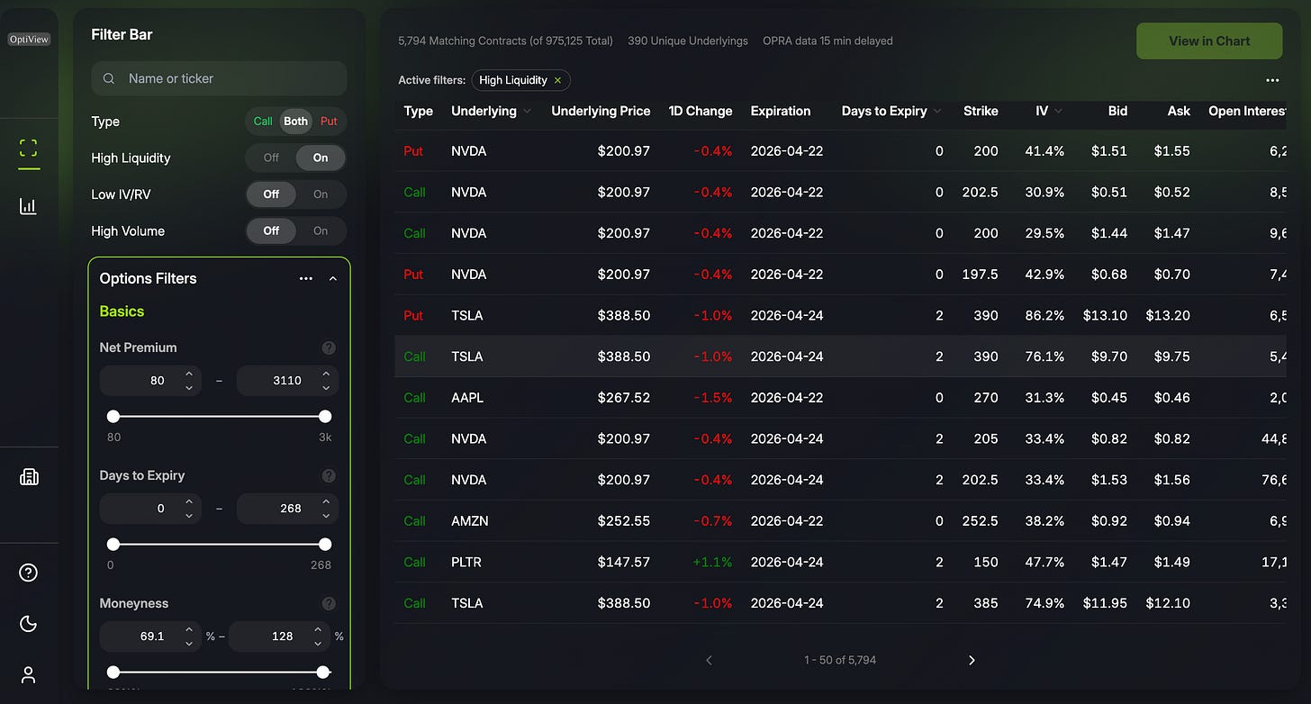
Task: Open IV column sort dropdown
Action: [x=1058, y=112]
